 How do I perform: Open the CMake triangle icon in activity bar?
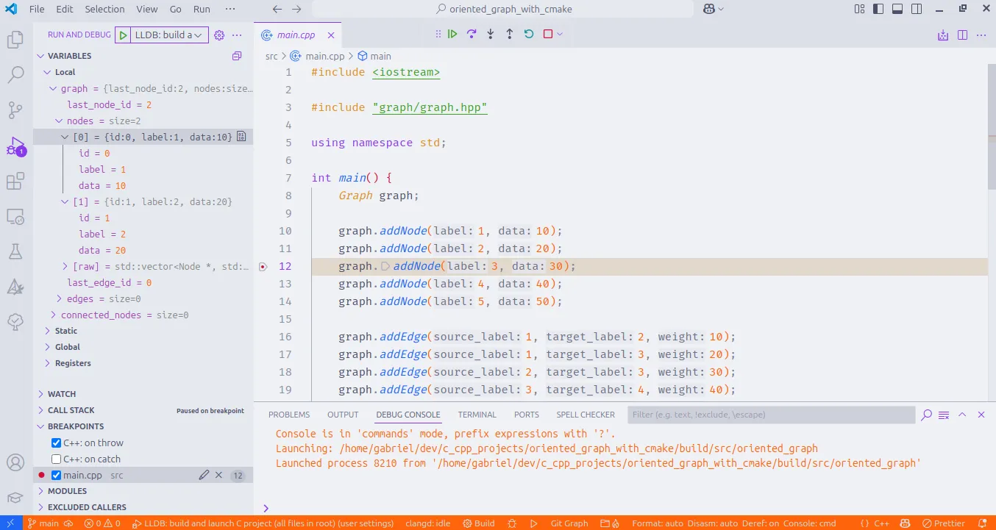[15, 287]
